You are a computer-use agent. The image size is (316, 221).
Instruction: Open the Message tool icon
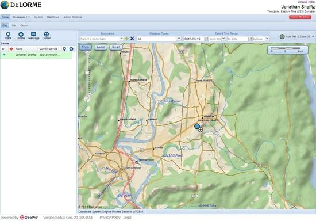click(34, 34)
